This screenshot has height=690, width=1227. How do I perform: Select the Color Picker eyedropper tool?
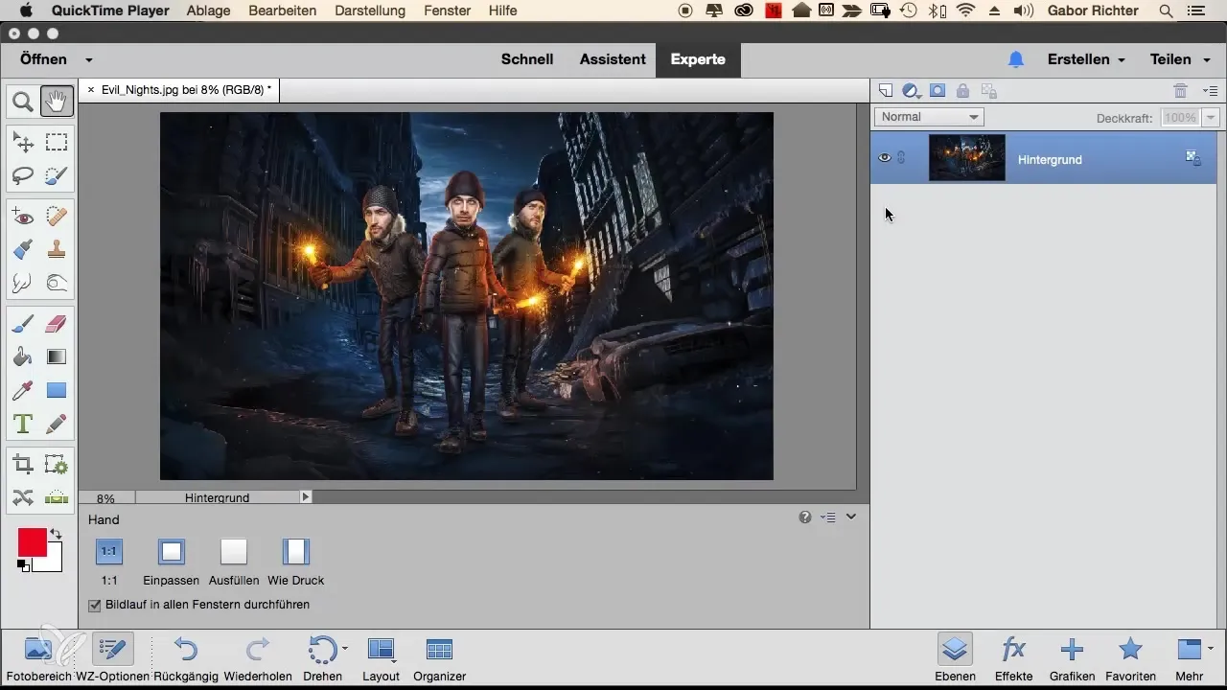(x=22, y=390)
